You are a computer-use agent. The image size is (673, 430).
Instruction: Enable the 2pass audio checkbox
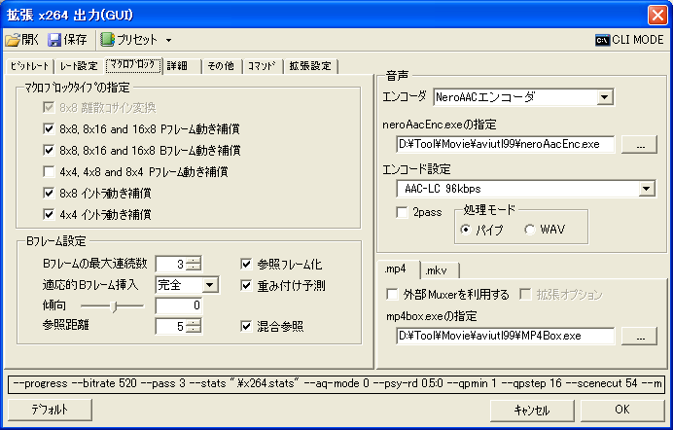tap(403, 212)
